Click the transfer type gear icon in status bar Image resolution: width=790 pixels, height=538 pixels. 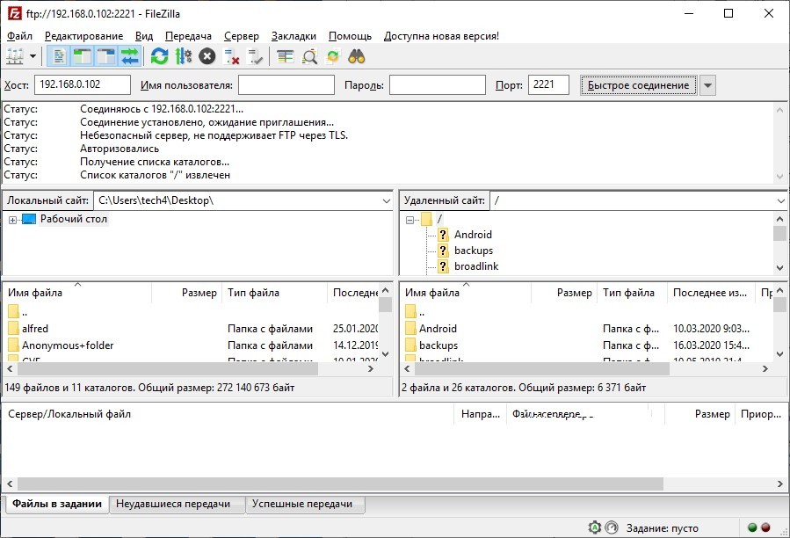(x=595, y=527)
